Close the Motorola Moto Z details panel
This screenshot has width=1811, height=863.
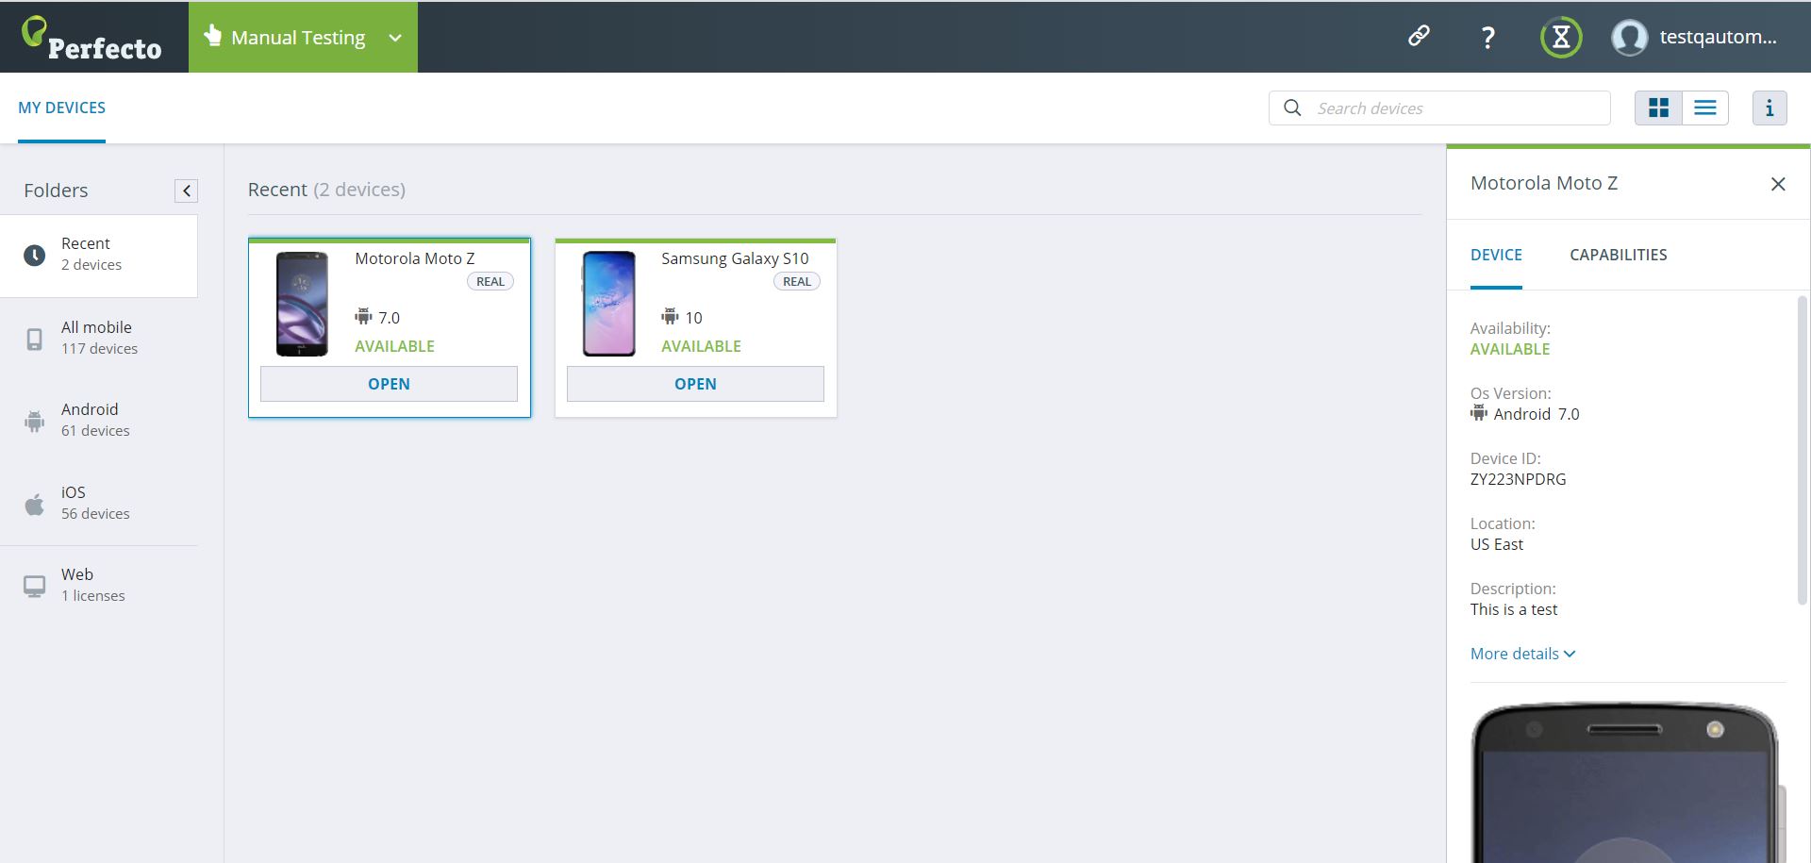point(1778,184)
